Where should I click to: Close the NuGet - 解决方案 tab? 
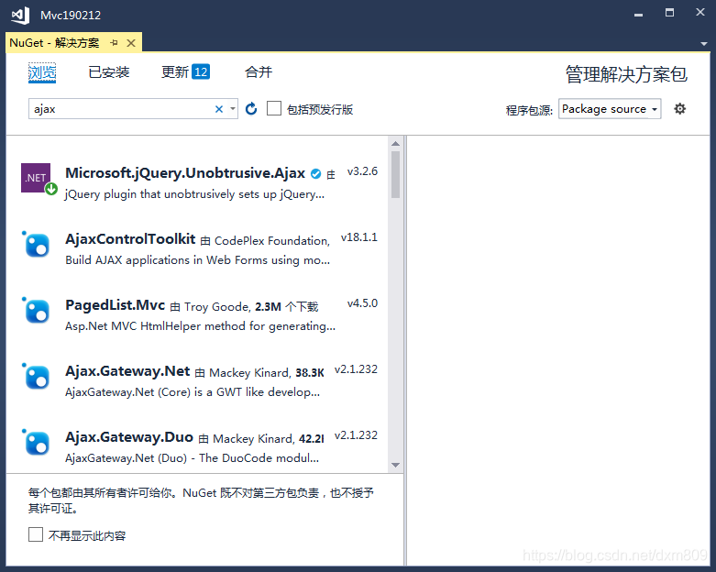click(131, 43)
